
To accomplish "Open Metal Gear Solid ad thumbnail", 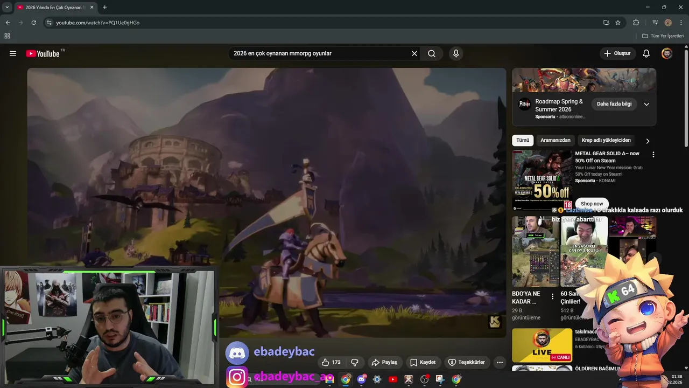I will pos(542,180).
